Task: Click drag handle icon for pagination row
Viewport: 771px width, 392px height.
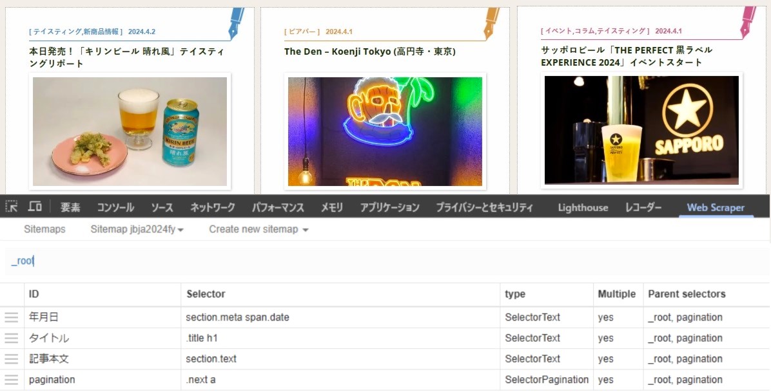Action: click(x=12, y=380)
